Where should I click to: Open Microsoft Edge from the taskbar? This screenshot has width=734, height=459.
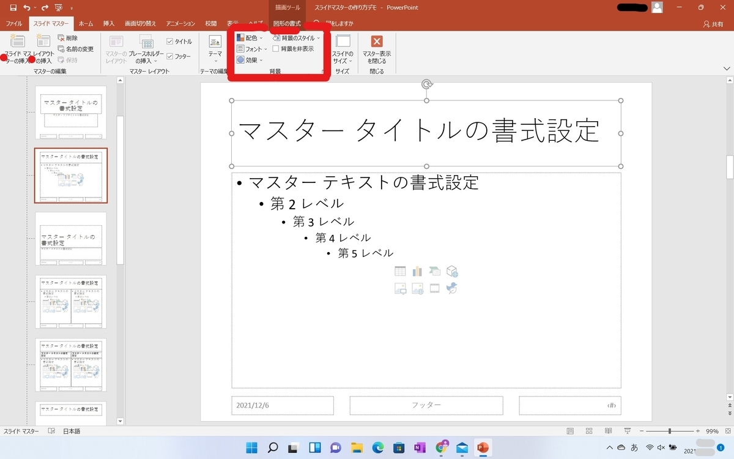[x=378, y=448]
